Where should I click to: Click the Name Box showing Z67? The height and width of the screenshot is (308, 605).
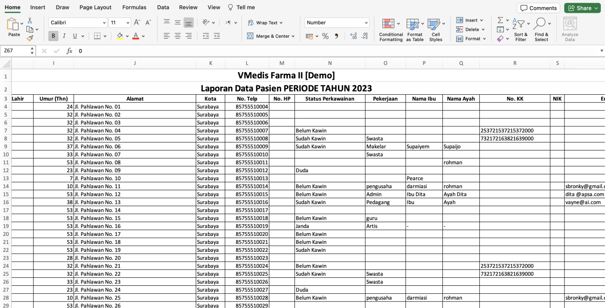14,50
